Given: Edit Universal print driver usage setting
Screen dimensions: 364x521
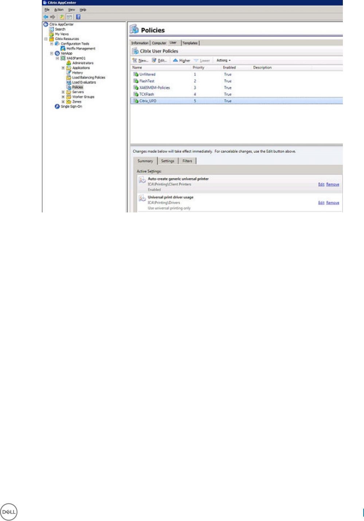Looking at the screenshot, I should 321,203.
